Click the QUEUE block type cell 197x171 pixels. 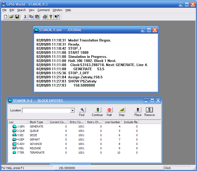34,131
